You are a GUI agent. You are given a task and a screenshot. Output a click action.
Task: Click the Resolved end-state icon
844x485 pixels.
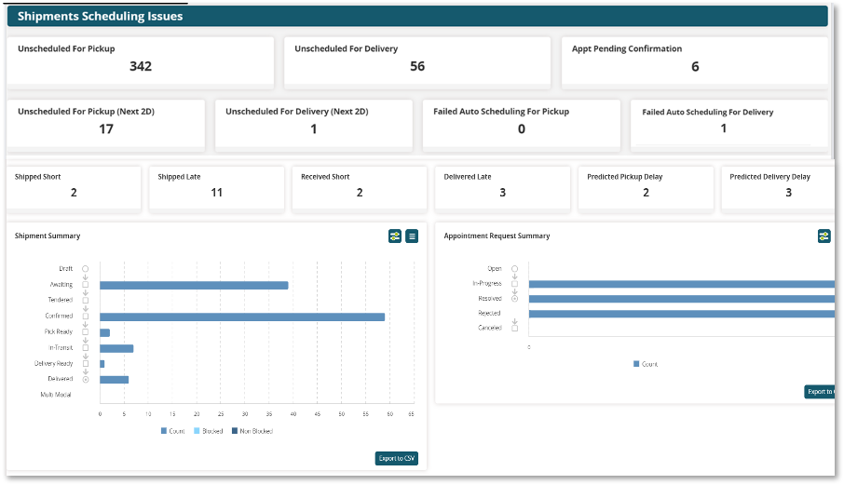tap(514, 299)
